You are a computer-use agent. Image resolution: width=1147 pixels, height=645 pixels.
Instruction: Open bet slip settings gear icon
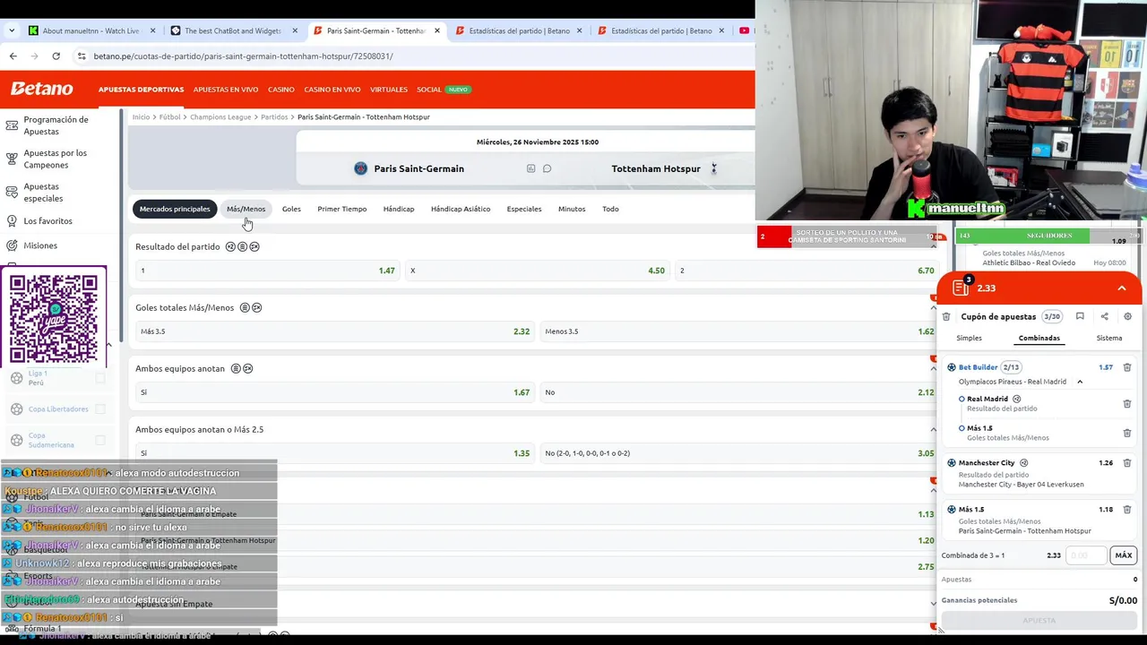click(x=1127, y=316)
